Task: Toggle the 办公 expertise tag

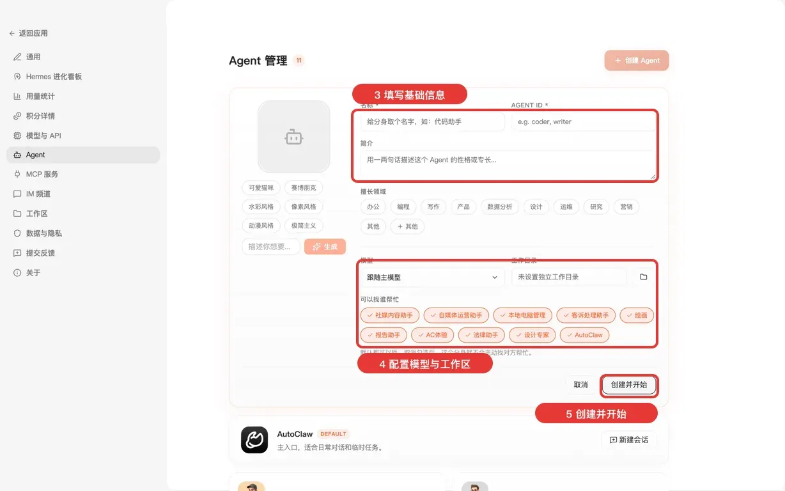Action: tap(373, 207)
